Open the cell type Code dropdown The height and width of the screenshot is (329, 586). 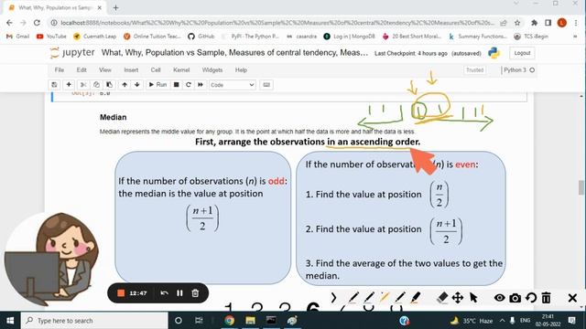[x=232, y=85]
